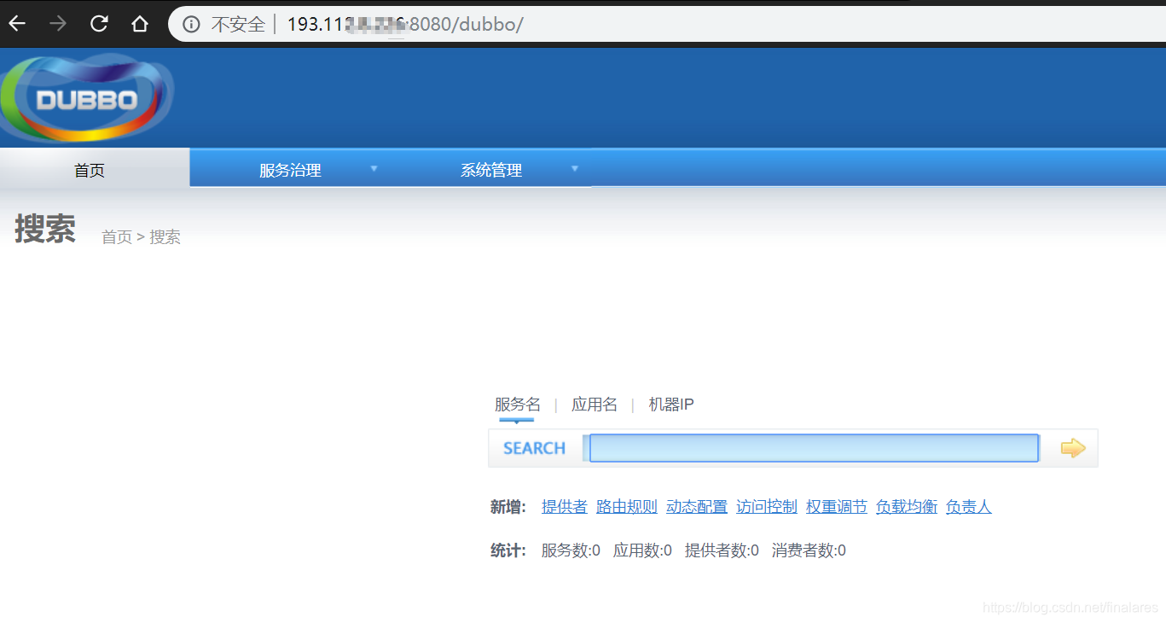Reload the page with the refresh icon
The width and height of the screenshot is (1166, 623).
point(99,23)
